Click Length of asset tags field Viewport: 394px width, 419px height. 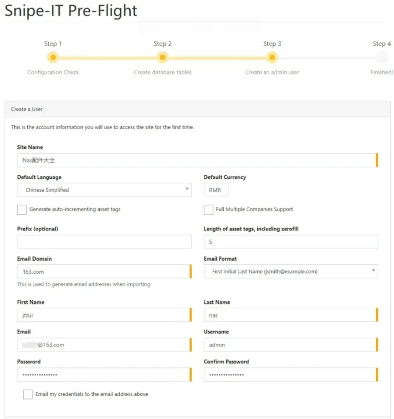click(291, 242)
